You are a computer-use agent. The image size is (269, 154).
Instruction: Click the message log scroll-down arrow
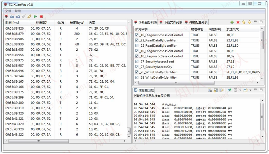(129, 137)
